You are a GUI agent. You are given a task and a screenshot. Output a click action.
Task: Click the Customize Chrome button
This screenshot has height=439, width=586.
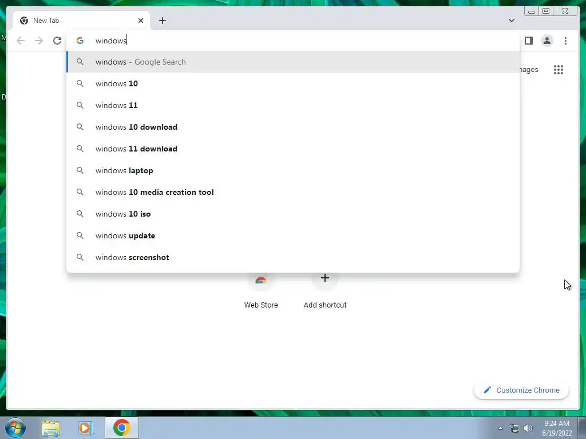coord(521,390)
